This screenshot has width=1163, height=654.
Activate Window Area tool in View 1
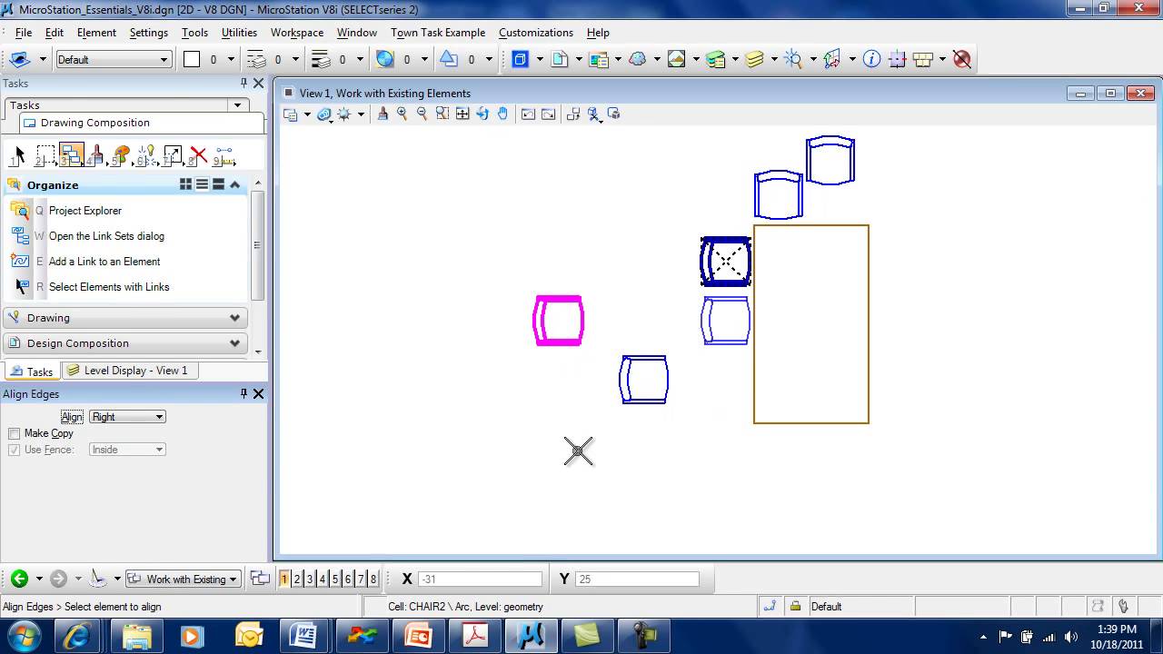[x=442, y=114]
